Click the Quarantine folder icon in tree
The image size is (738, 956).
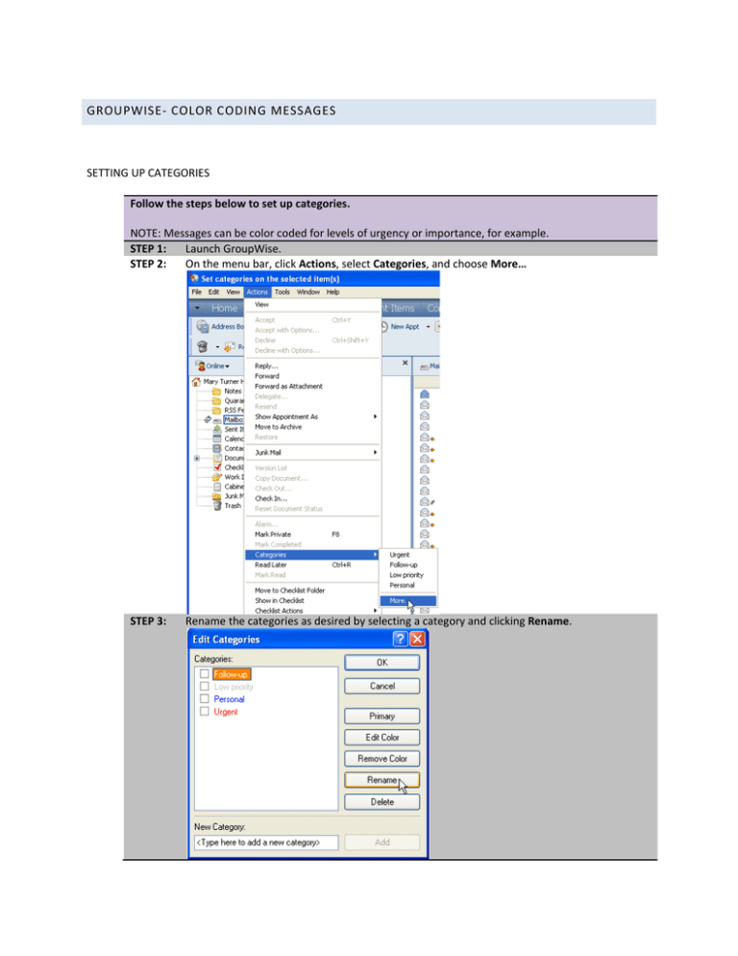click(x=217, y=400)
